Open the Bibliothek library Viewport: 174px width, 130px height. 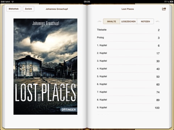[14, 9]
